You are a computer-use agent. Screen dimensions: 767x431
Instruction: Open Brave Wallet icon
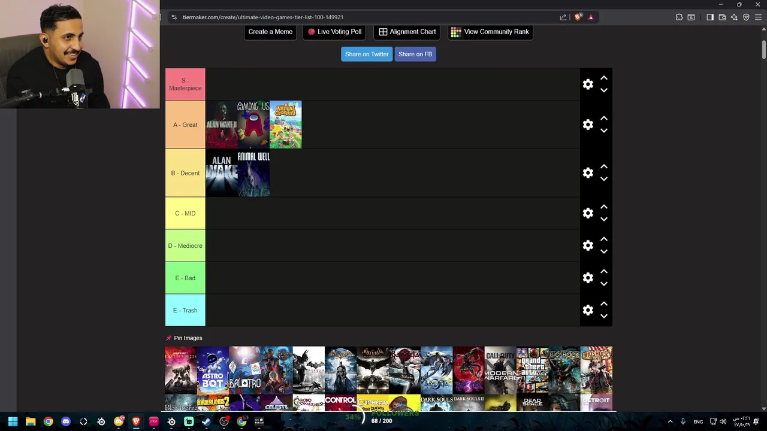[x=722, y=17]
